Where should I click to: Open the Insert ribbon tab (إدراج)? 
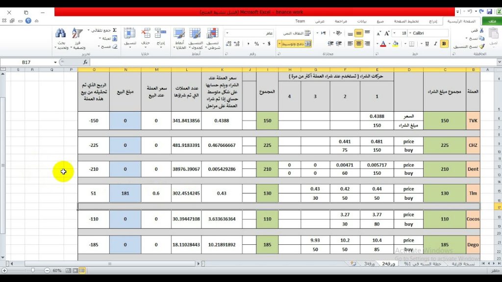[x=433, y=21]
